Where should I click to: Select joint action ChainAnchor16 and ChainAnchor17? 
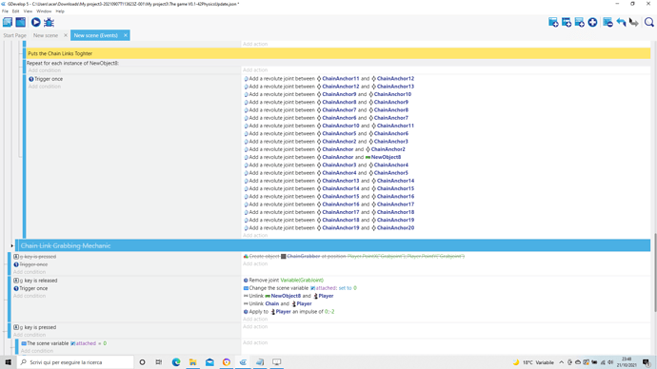(x=328, y=204)
